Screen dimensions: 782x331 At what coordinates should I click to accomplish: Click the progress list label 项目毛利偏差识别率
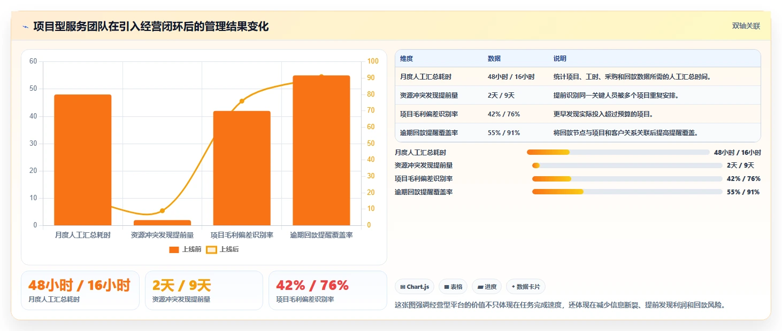tap(424, 179)
